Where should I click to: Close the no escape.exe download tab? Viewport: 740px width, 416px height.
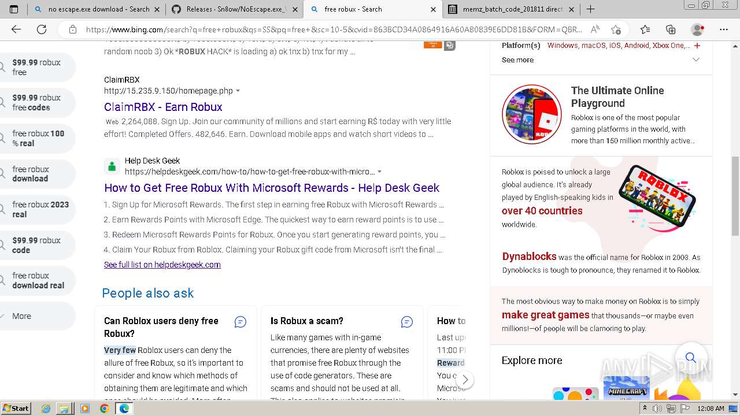point(157,9)
